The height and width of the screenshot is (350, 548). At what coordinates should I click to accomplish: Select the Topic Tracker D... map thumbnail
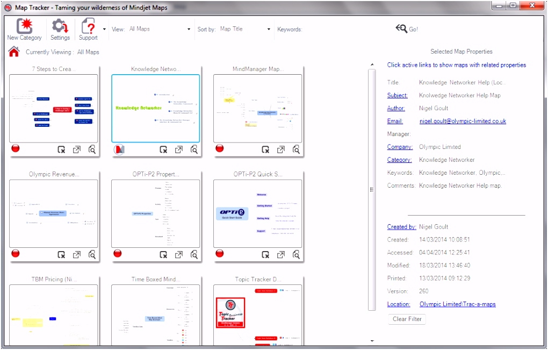coord(257,316)
